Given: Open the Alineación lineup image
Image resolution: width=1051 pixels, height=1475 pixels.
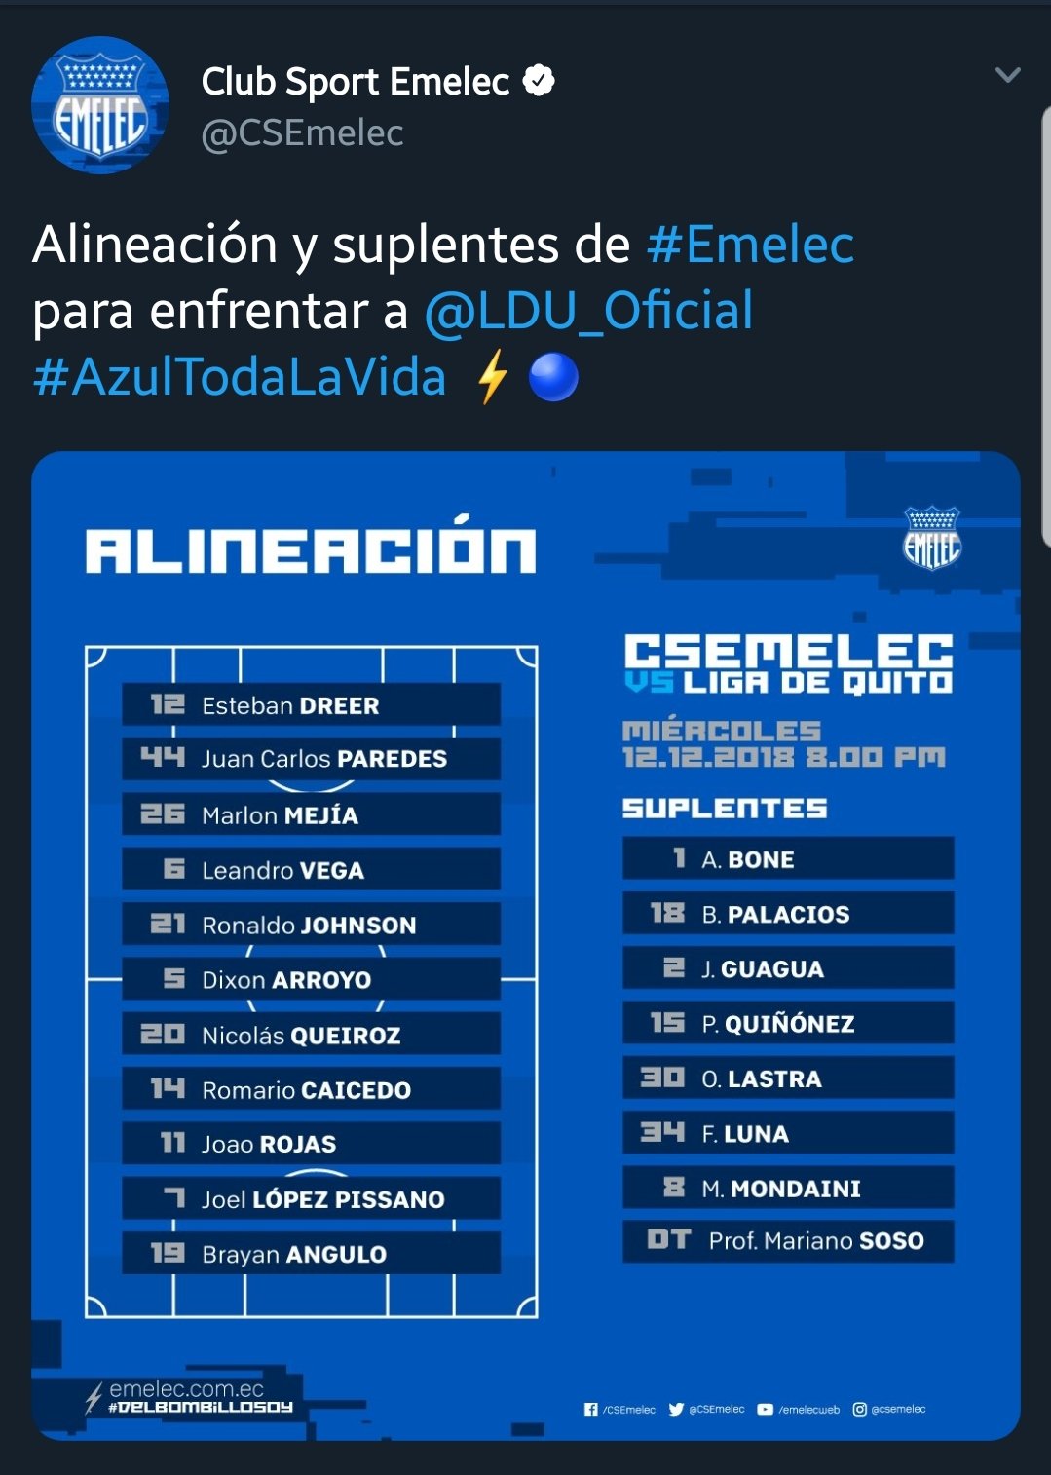Looking at the screenshot, I should coord(526,945).
